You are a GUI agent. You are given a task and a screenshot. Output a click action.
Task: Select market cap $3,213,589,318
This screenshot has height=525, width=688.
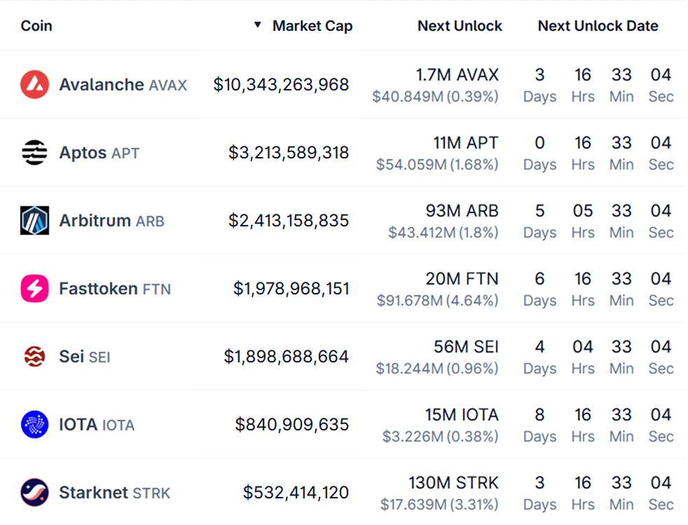(288, 153)
